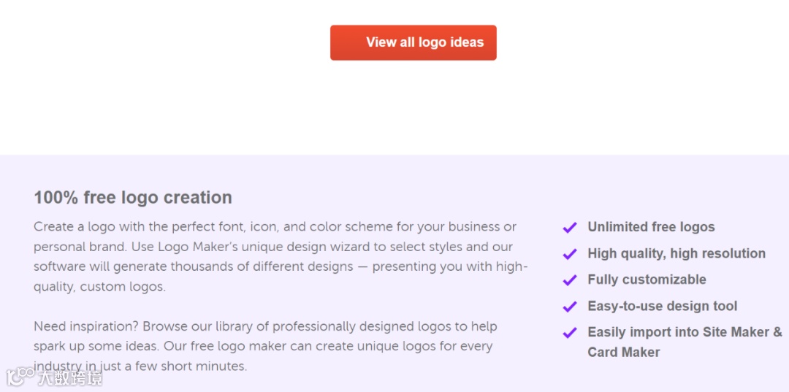
Task: Click checkmark beside Easily import into Site Maker
Action: coord(570,333)
